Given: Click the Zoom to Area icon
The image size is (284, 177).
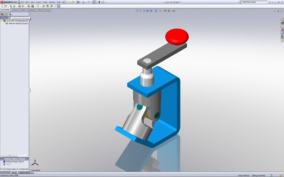Looking at the screenshot, I should (140, 11).
